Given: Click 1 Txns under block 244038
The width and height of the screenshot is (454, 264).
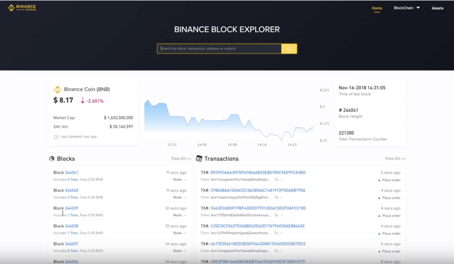Looking at the screenshot, I should click(73, 233).
